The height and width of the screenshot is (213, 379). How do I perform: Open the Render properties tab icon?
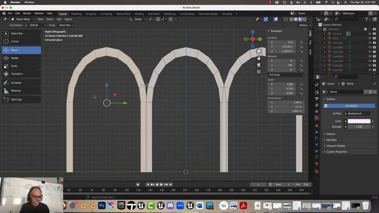(317, 92)
